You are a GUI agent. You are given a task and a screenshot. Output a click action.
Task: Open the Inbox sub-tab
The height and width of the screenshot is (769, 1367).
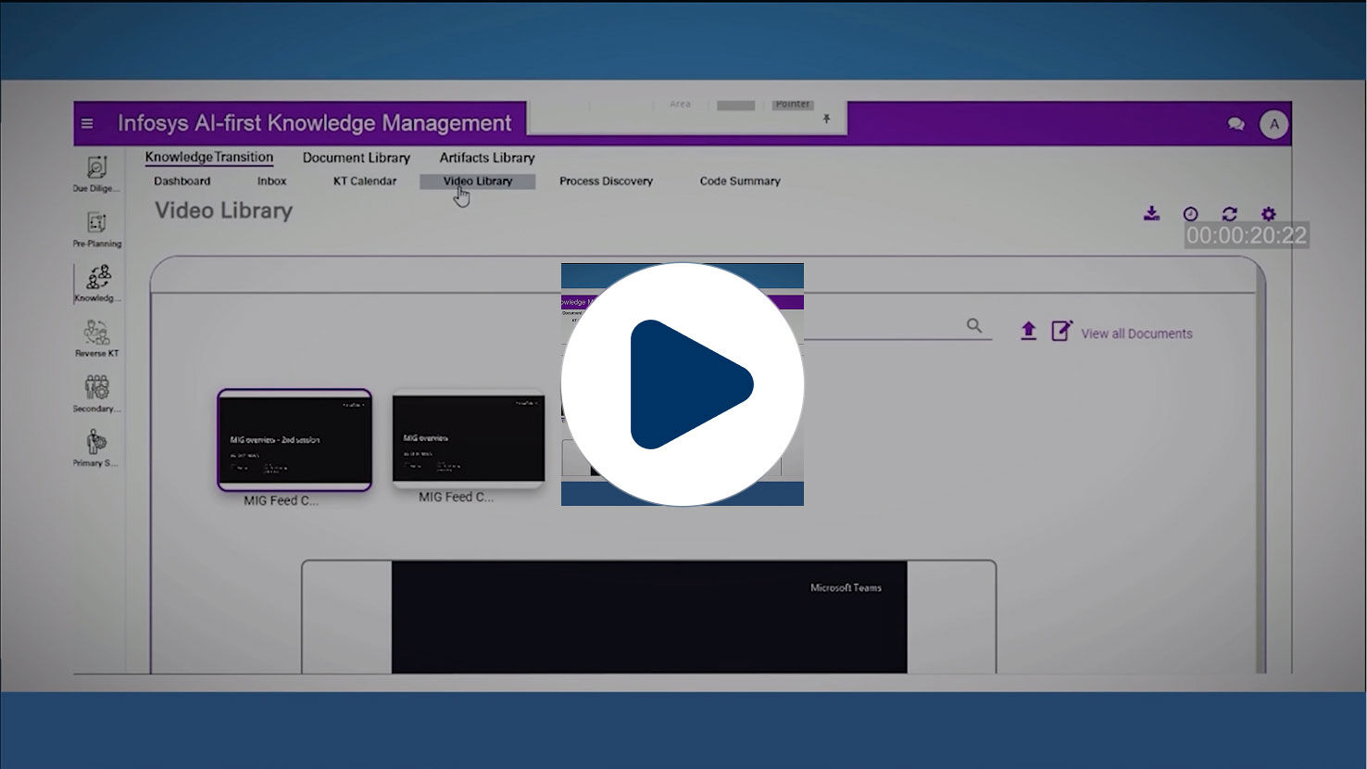(271, 182)
